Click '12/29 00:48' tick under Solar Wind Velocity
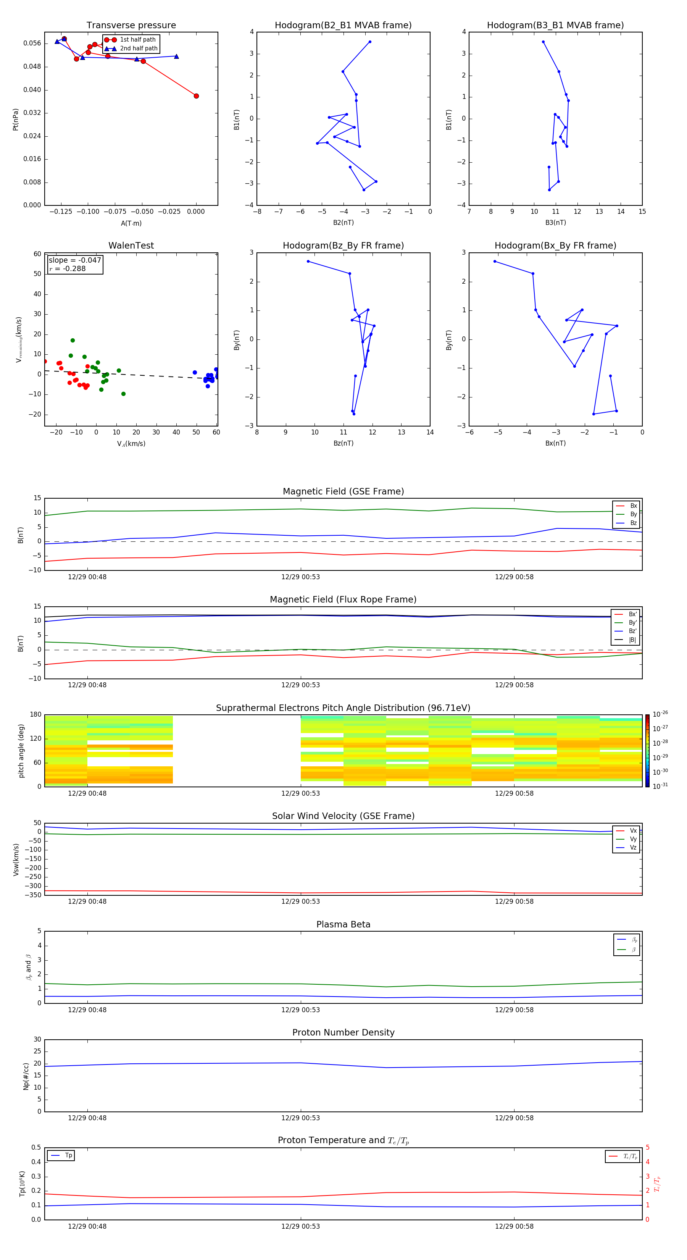This screenshot has width=687, height=1260. 87,901
